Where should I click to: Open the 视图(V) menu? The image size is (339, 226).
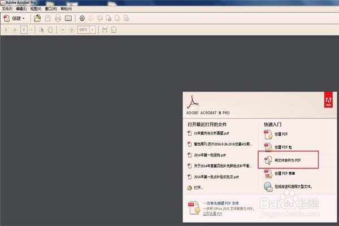pos(36,9)
